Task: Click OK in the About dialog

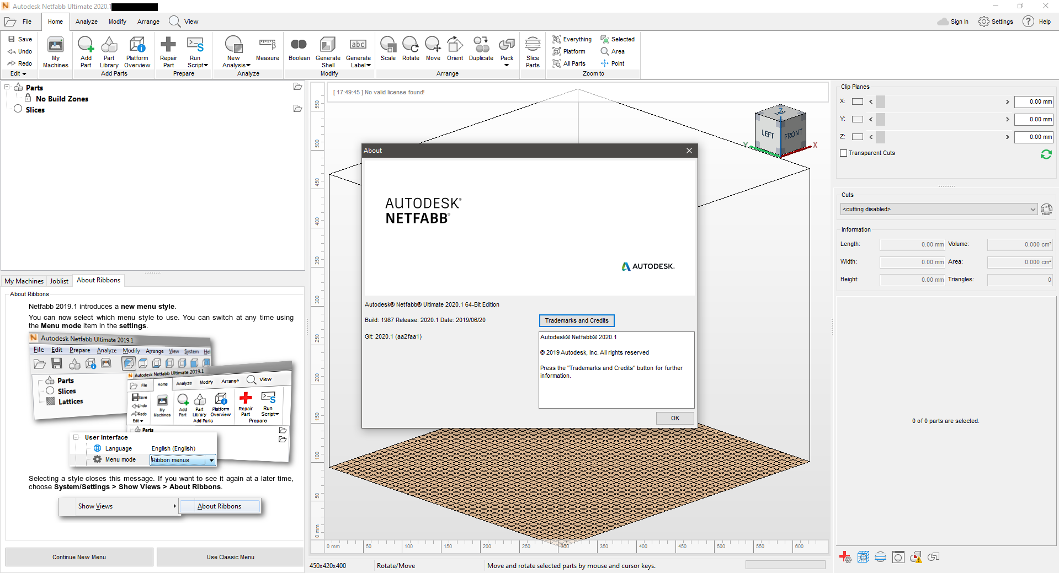Action: (675, 418)
